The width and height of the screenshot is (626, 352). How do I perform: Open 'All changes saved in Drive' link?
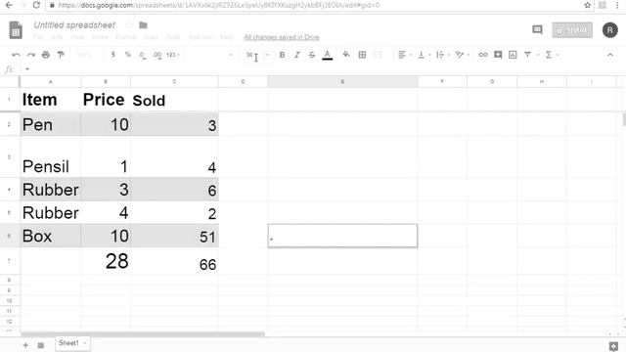[x=282, y=37]
